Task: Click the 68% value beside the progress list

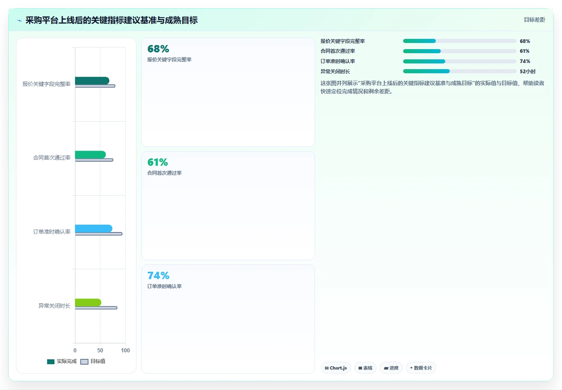Action: coord(525,41)
